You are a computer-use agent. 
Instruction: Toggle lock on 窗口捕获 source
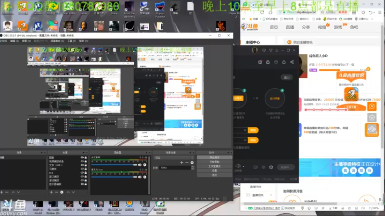[x=86, y=176]
